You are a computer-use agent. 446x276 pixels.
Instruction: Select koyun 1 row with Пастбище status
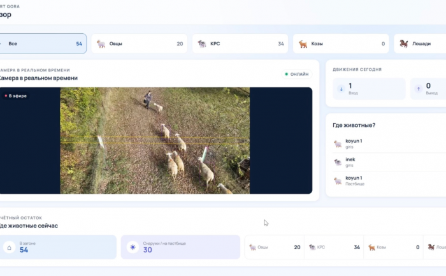pyautogui.click(x=389, y=180)
